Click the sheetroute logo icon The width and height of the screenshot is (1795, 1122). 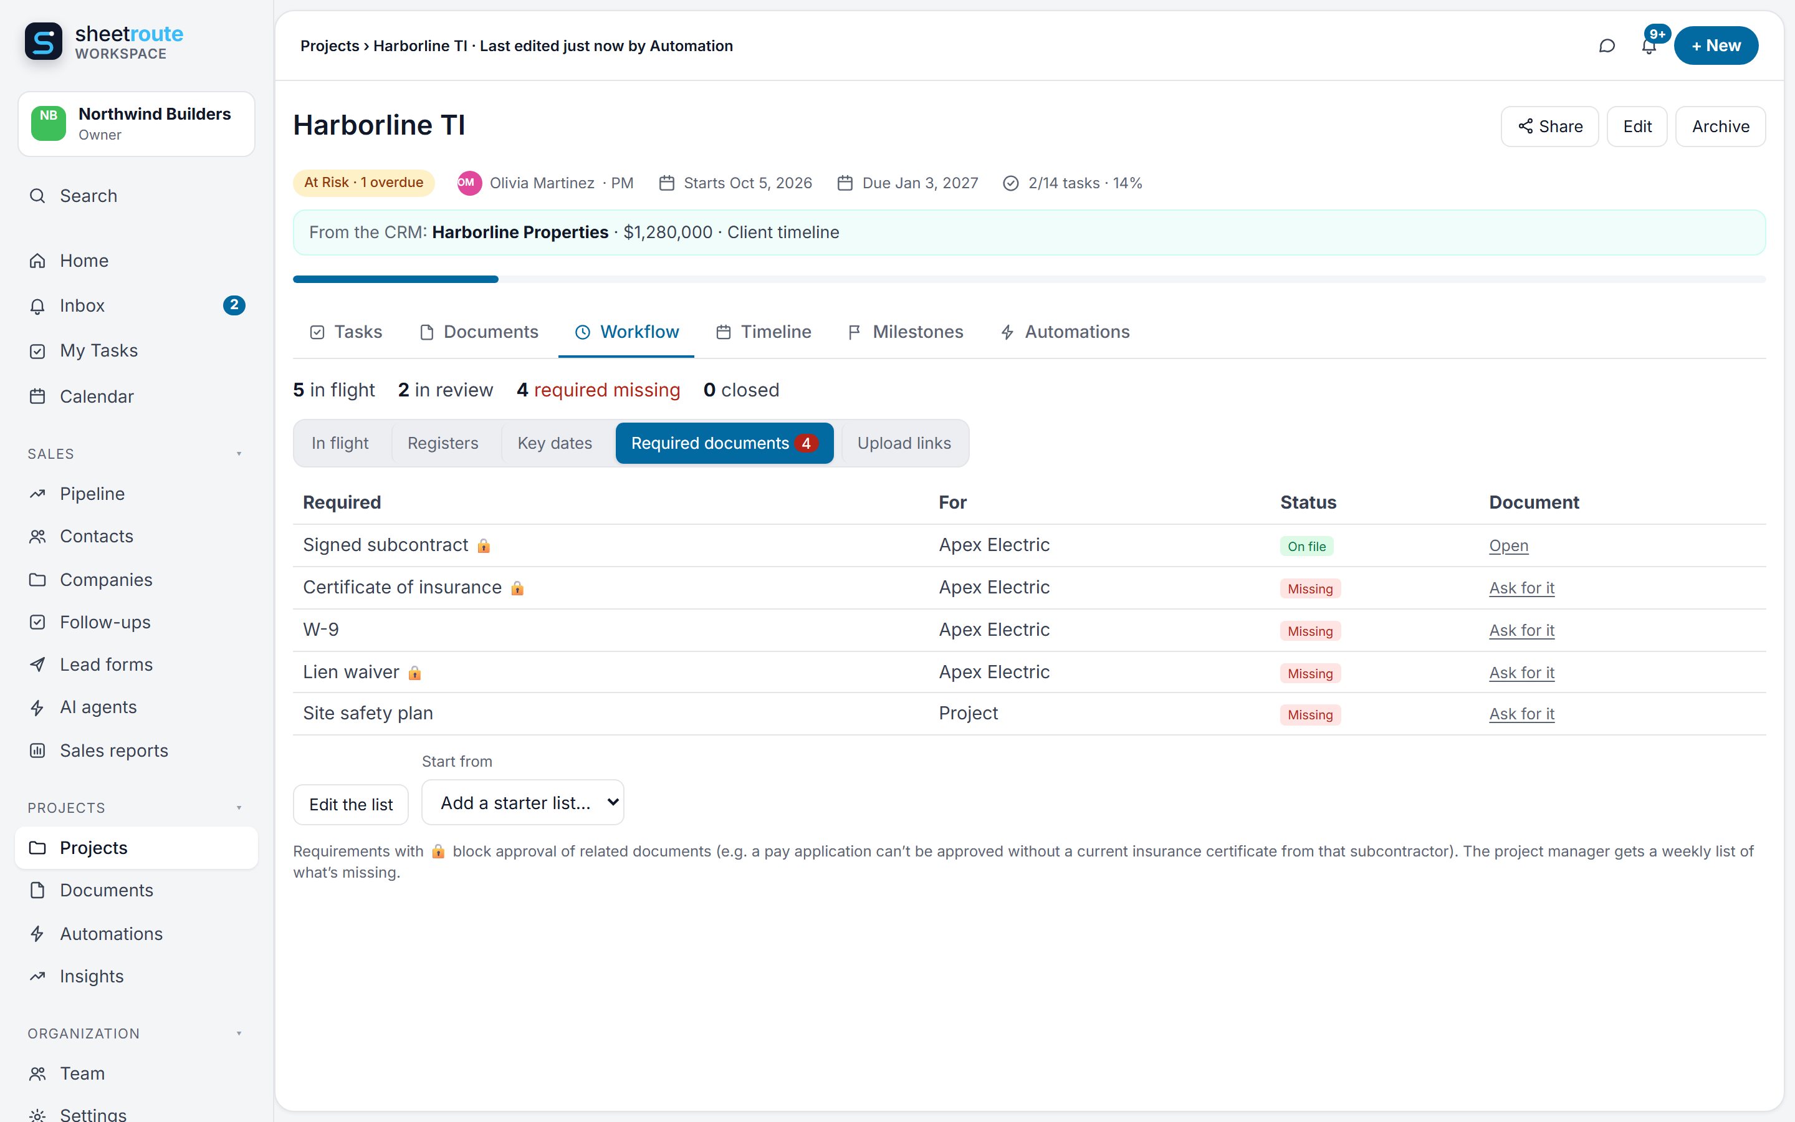tap(44, 42)
